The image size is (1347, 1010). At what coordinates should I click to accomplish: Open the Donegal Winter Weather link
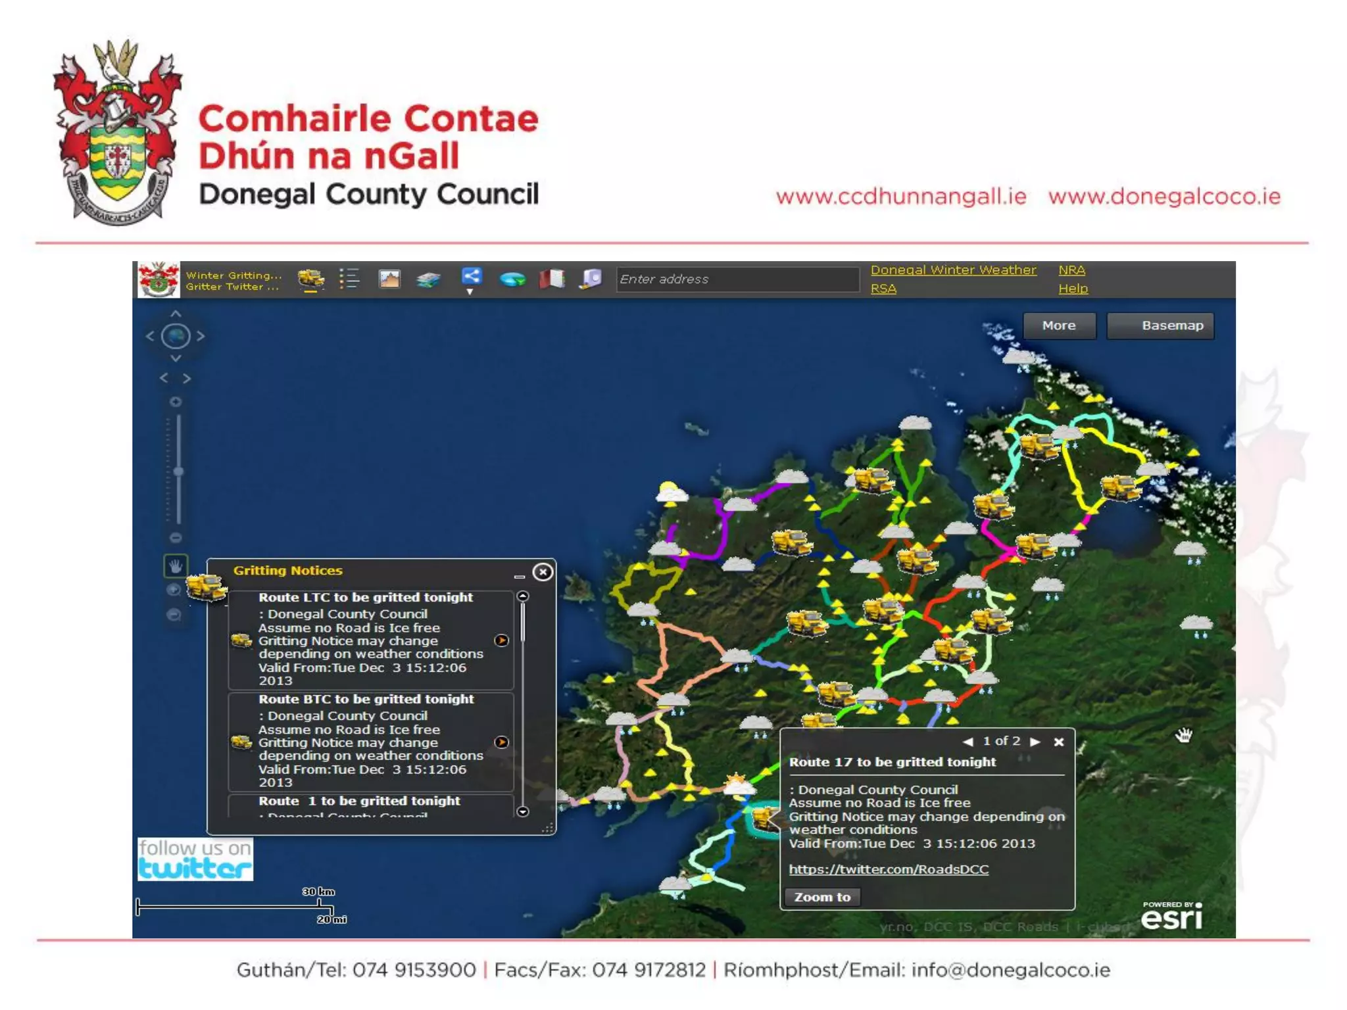pos(953,270)
